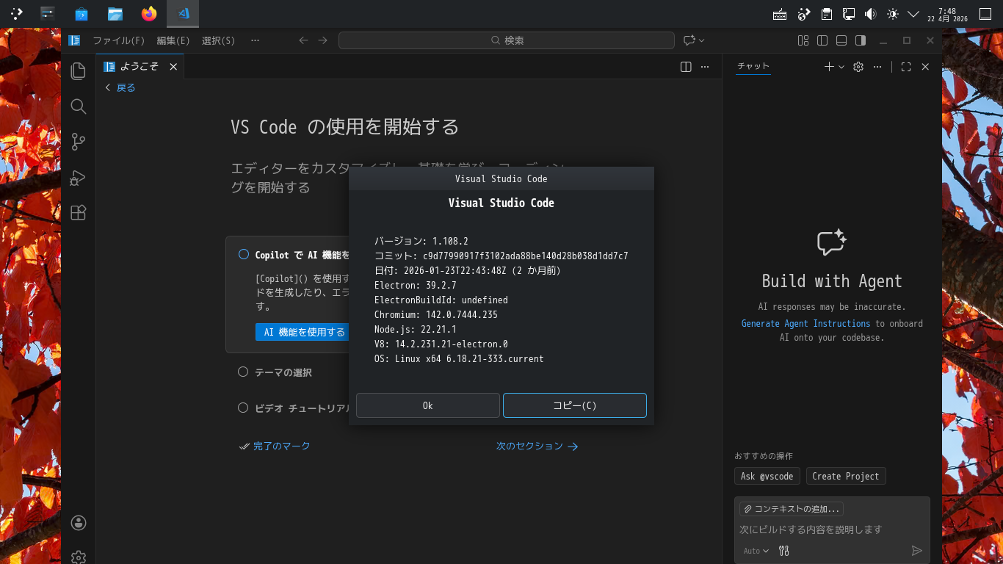This screenshot has height=564, width=1003.
Task: Go back using the title bar arrow
Action: point(303,40)
